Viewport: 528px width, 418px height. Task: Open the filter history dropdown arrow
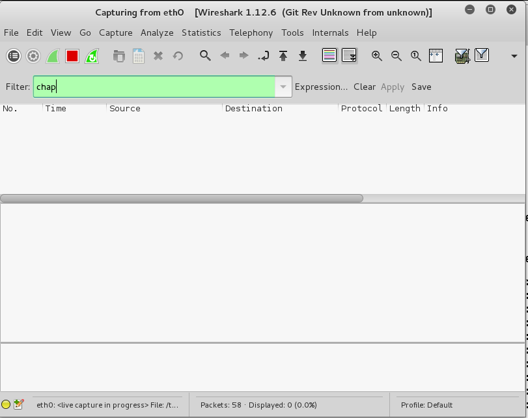pyautogui.click(x=283, y=87)
